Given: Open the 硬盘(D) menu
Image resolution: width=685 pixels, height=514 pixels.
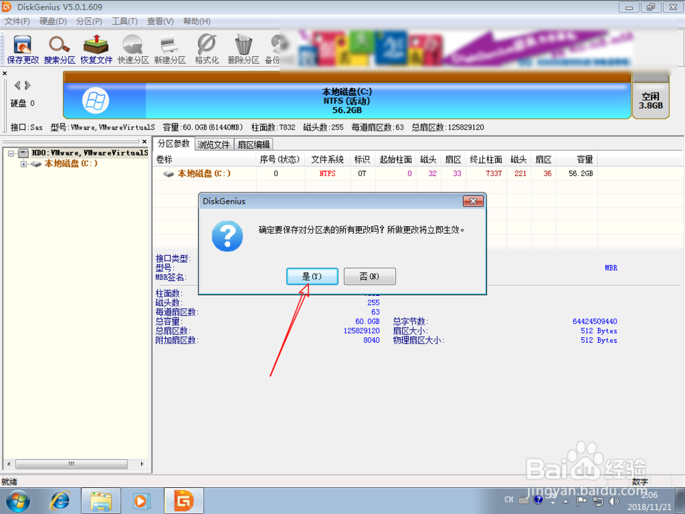Looking at the screenshot, I should tap(53, 21).
